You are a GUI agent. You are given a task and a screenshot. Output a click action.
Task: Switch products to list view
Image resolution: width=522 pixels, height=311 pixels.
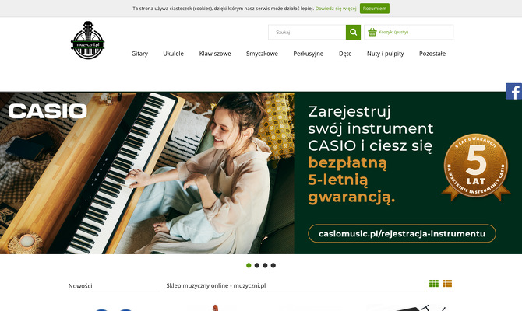[x=447, y=284]
